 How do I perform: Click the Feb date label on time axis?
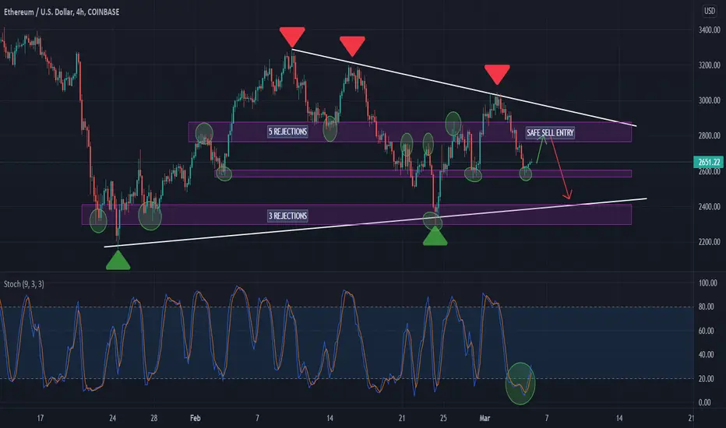tap(196, 419)
